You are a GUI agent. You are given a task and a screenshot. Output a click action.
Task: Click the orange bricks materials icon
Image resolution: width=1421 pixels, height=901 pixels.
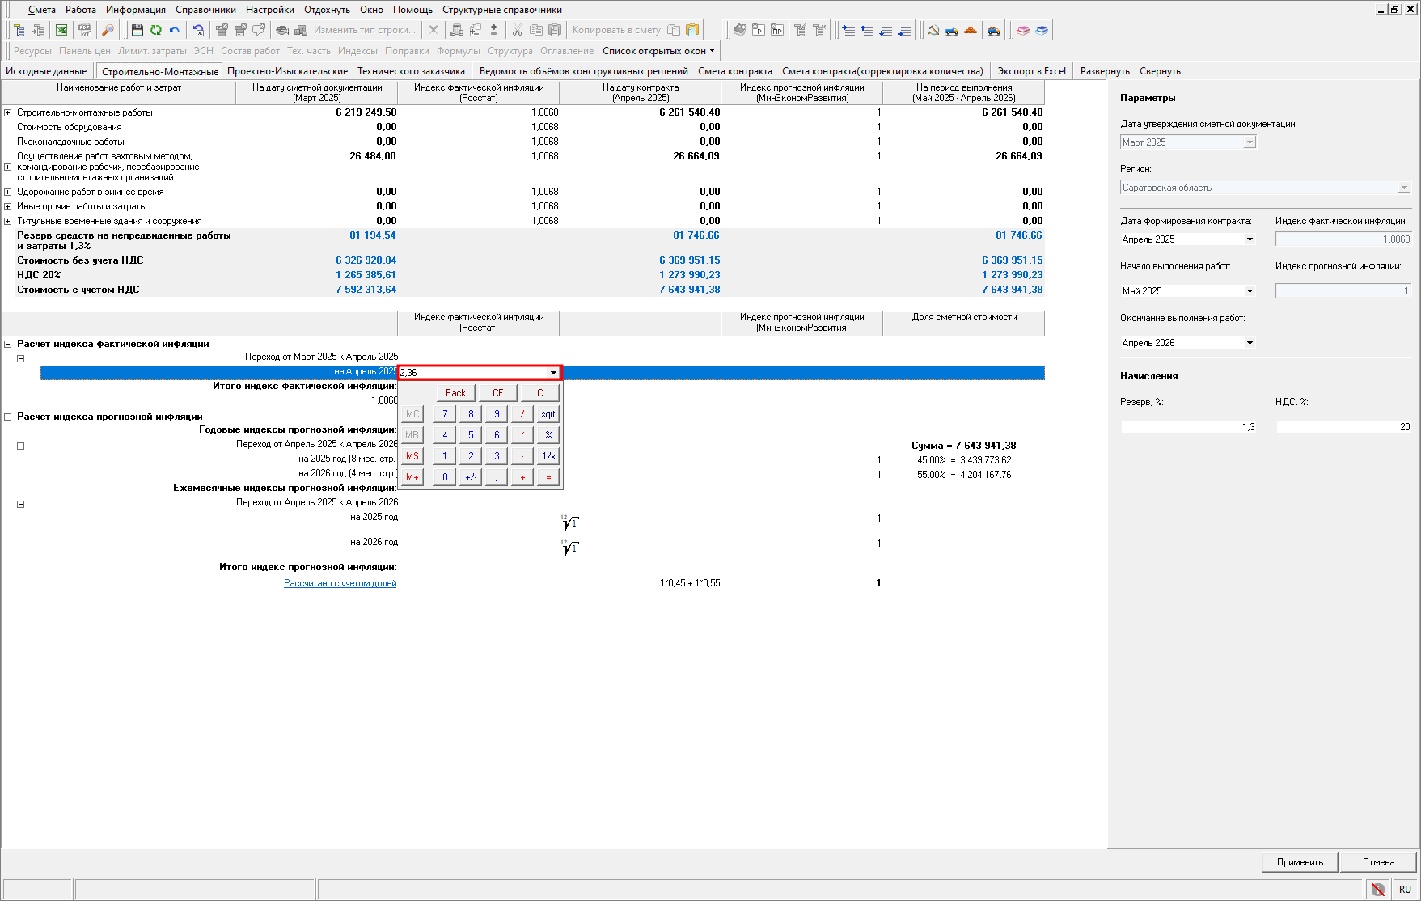(971, 30)
